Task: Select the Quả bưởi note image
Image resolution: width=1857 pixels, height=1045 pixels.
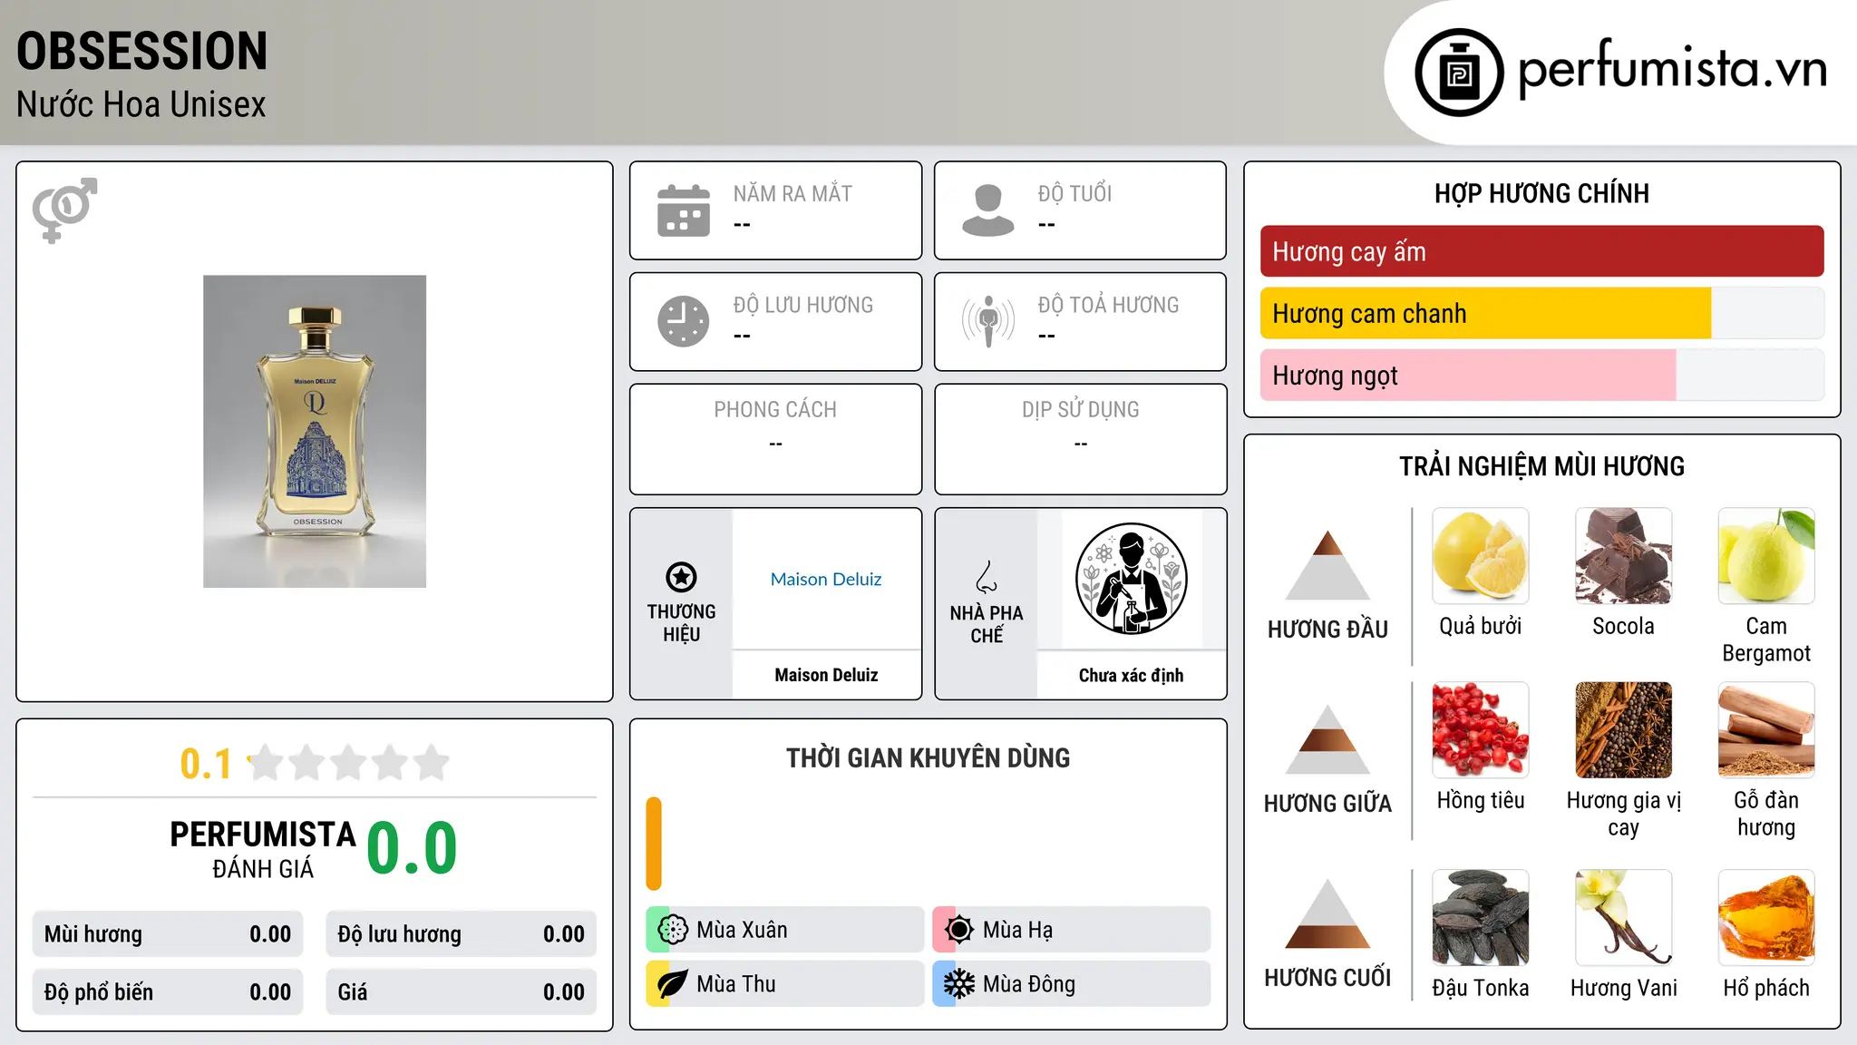Action: (1481, 556)
